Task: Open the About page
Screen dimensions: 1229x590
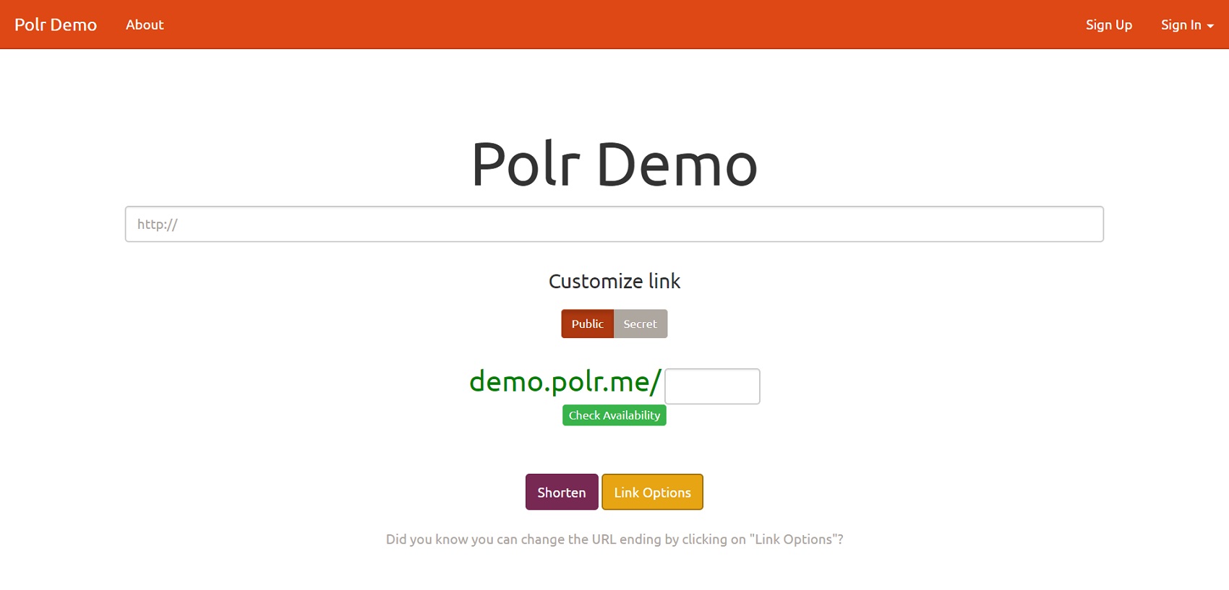Action: 145,25
